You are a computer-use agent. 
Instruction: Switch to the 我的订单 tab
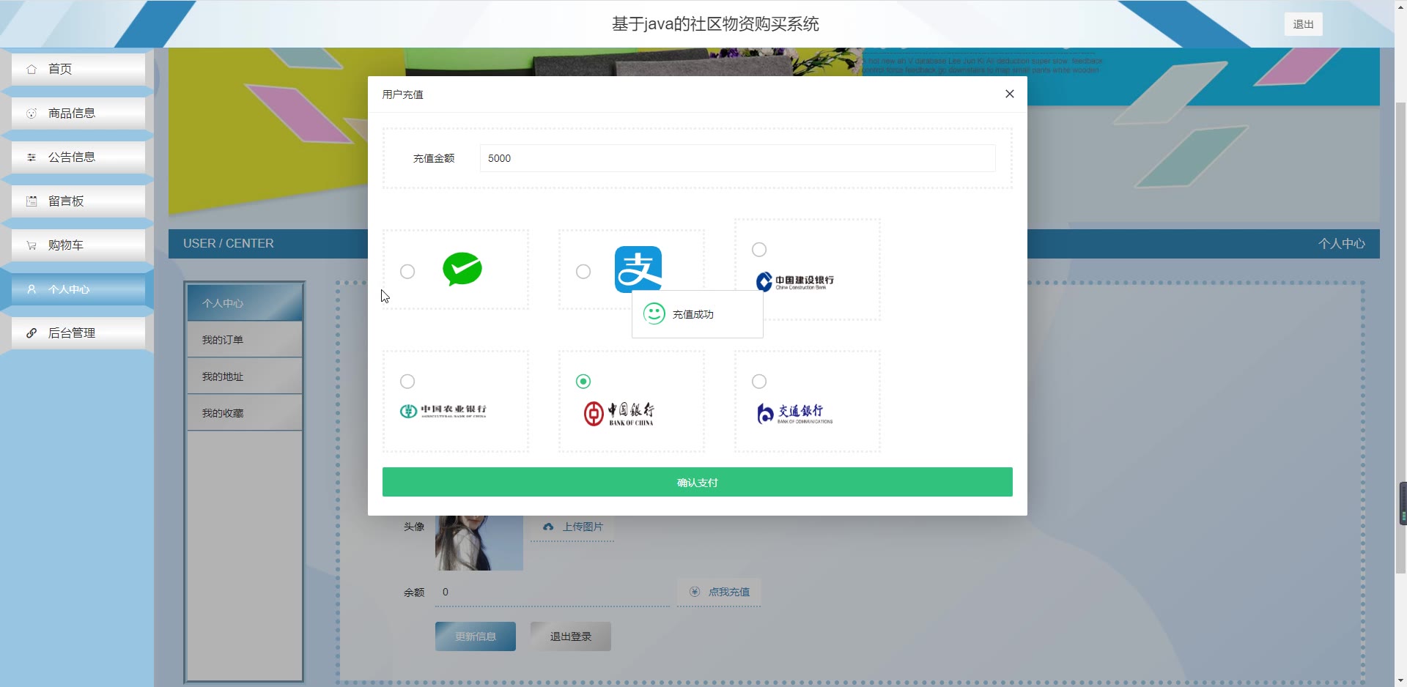tap(245, 340)
